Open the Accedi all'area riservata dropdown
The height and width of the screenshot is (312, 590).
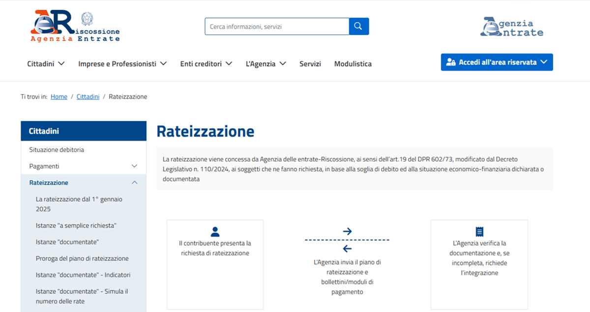tap(497, 62)
